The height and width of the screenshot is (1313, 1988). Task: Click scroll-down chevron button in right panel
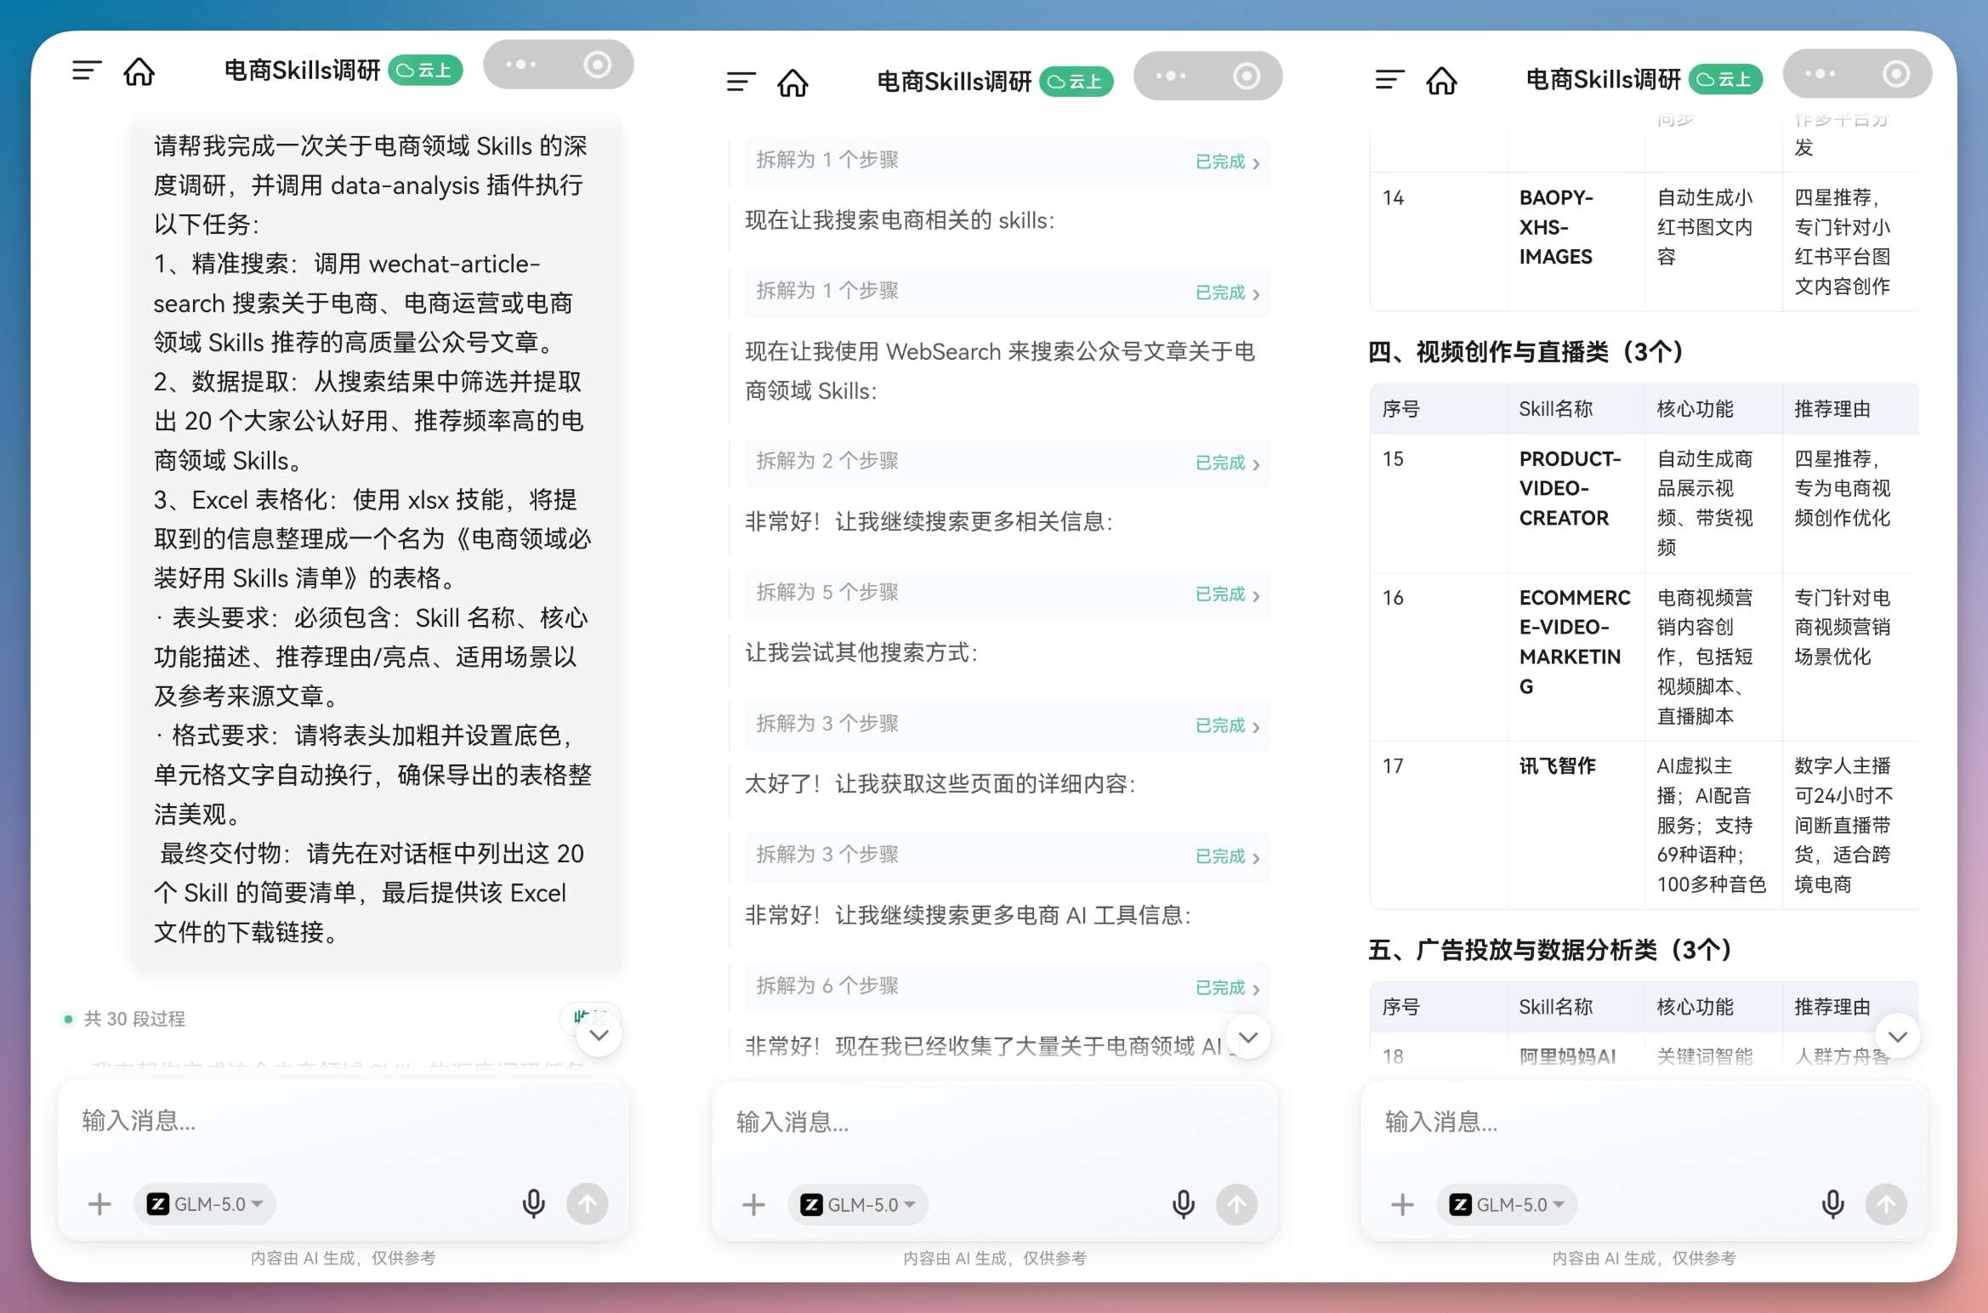pos(1897,1036)
